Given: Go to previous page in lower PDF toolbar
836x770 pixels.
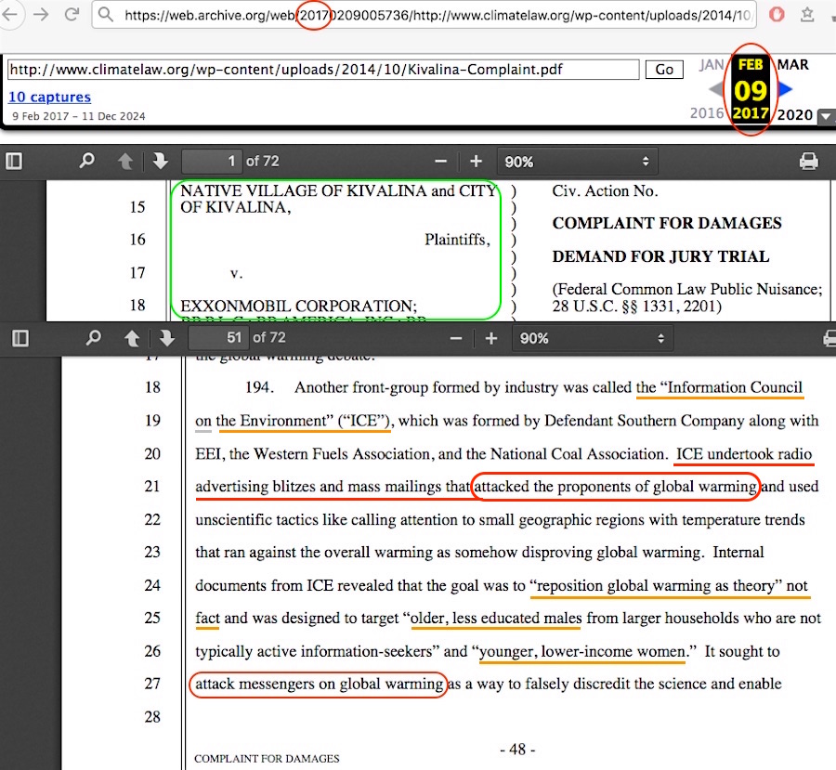Looking at the screenshot, I should tap(130, 338).
